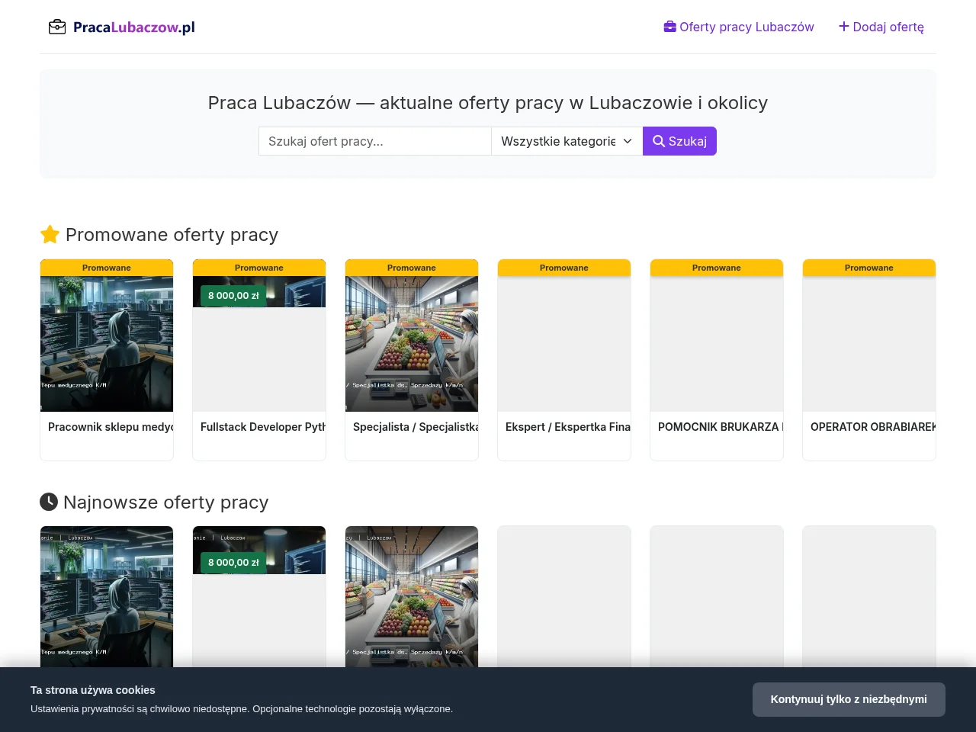The image size is (976, 732).
Task: Open the promoted Fullstack Developer Python offer title
Action: [x=263, y=427]
